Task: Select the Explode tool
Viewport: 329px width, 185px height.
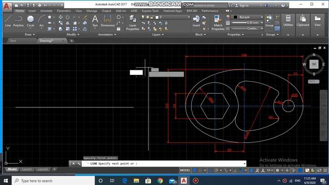Action: coord(85,23)
